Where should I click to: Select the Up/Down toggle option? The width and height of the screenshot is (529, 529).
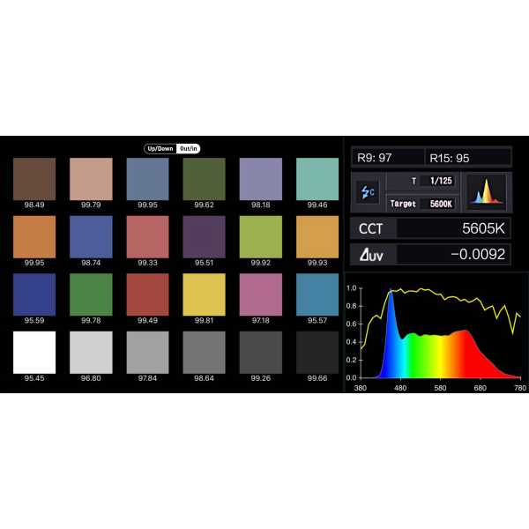(160, 148)
